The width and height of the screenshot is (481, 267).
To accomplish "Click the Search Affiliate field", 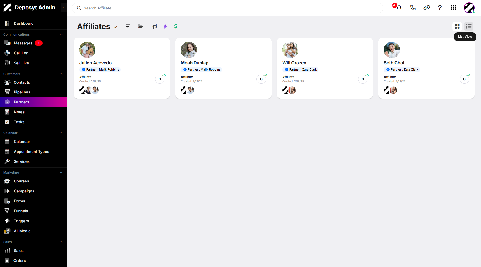I will (x=227, y=8).
